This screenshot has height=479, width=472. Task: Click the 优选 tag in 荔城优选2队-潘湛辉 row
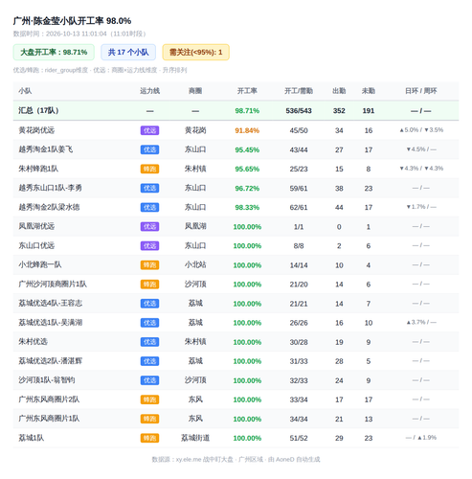(x=149, y=361)
